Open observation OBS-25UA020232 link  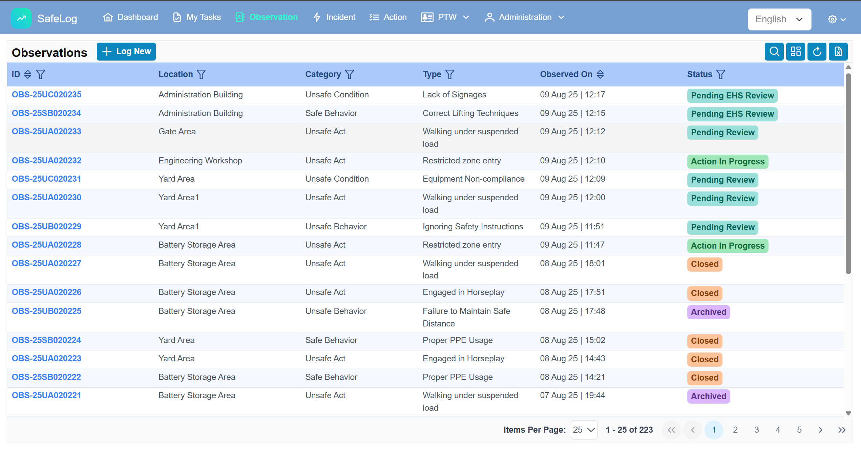46,160
